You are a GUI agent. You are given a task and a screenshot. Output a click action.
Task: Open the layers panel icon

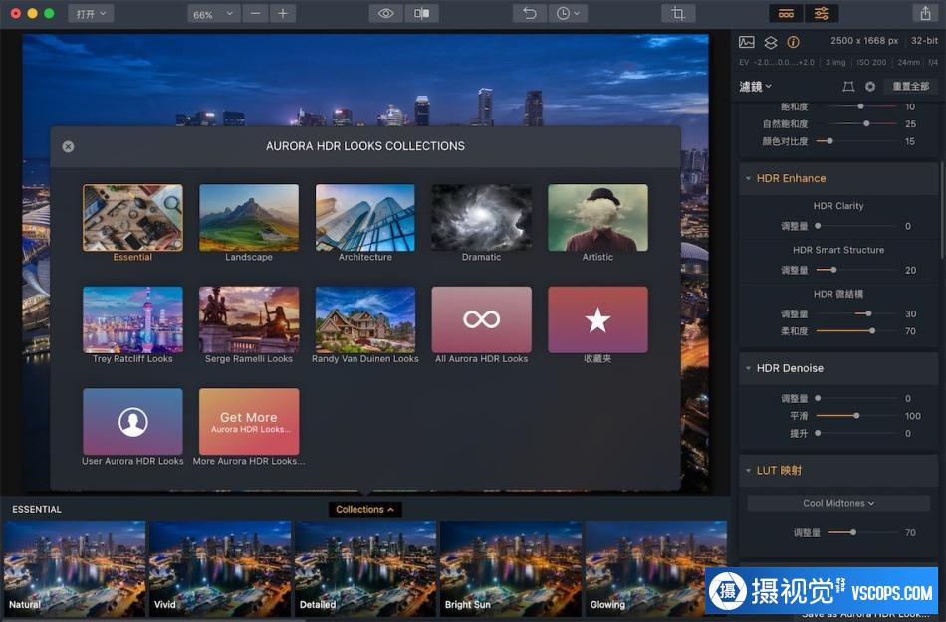tap(771, 42)
